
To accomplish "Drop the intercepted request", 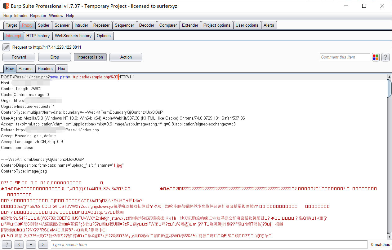I will click(x=55, y=57).
